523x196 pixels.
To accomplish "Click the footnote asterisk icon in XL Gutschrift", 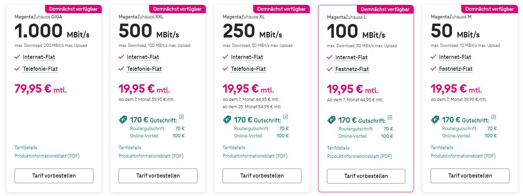I will point(285,117).
